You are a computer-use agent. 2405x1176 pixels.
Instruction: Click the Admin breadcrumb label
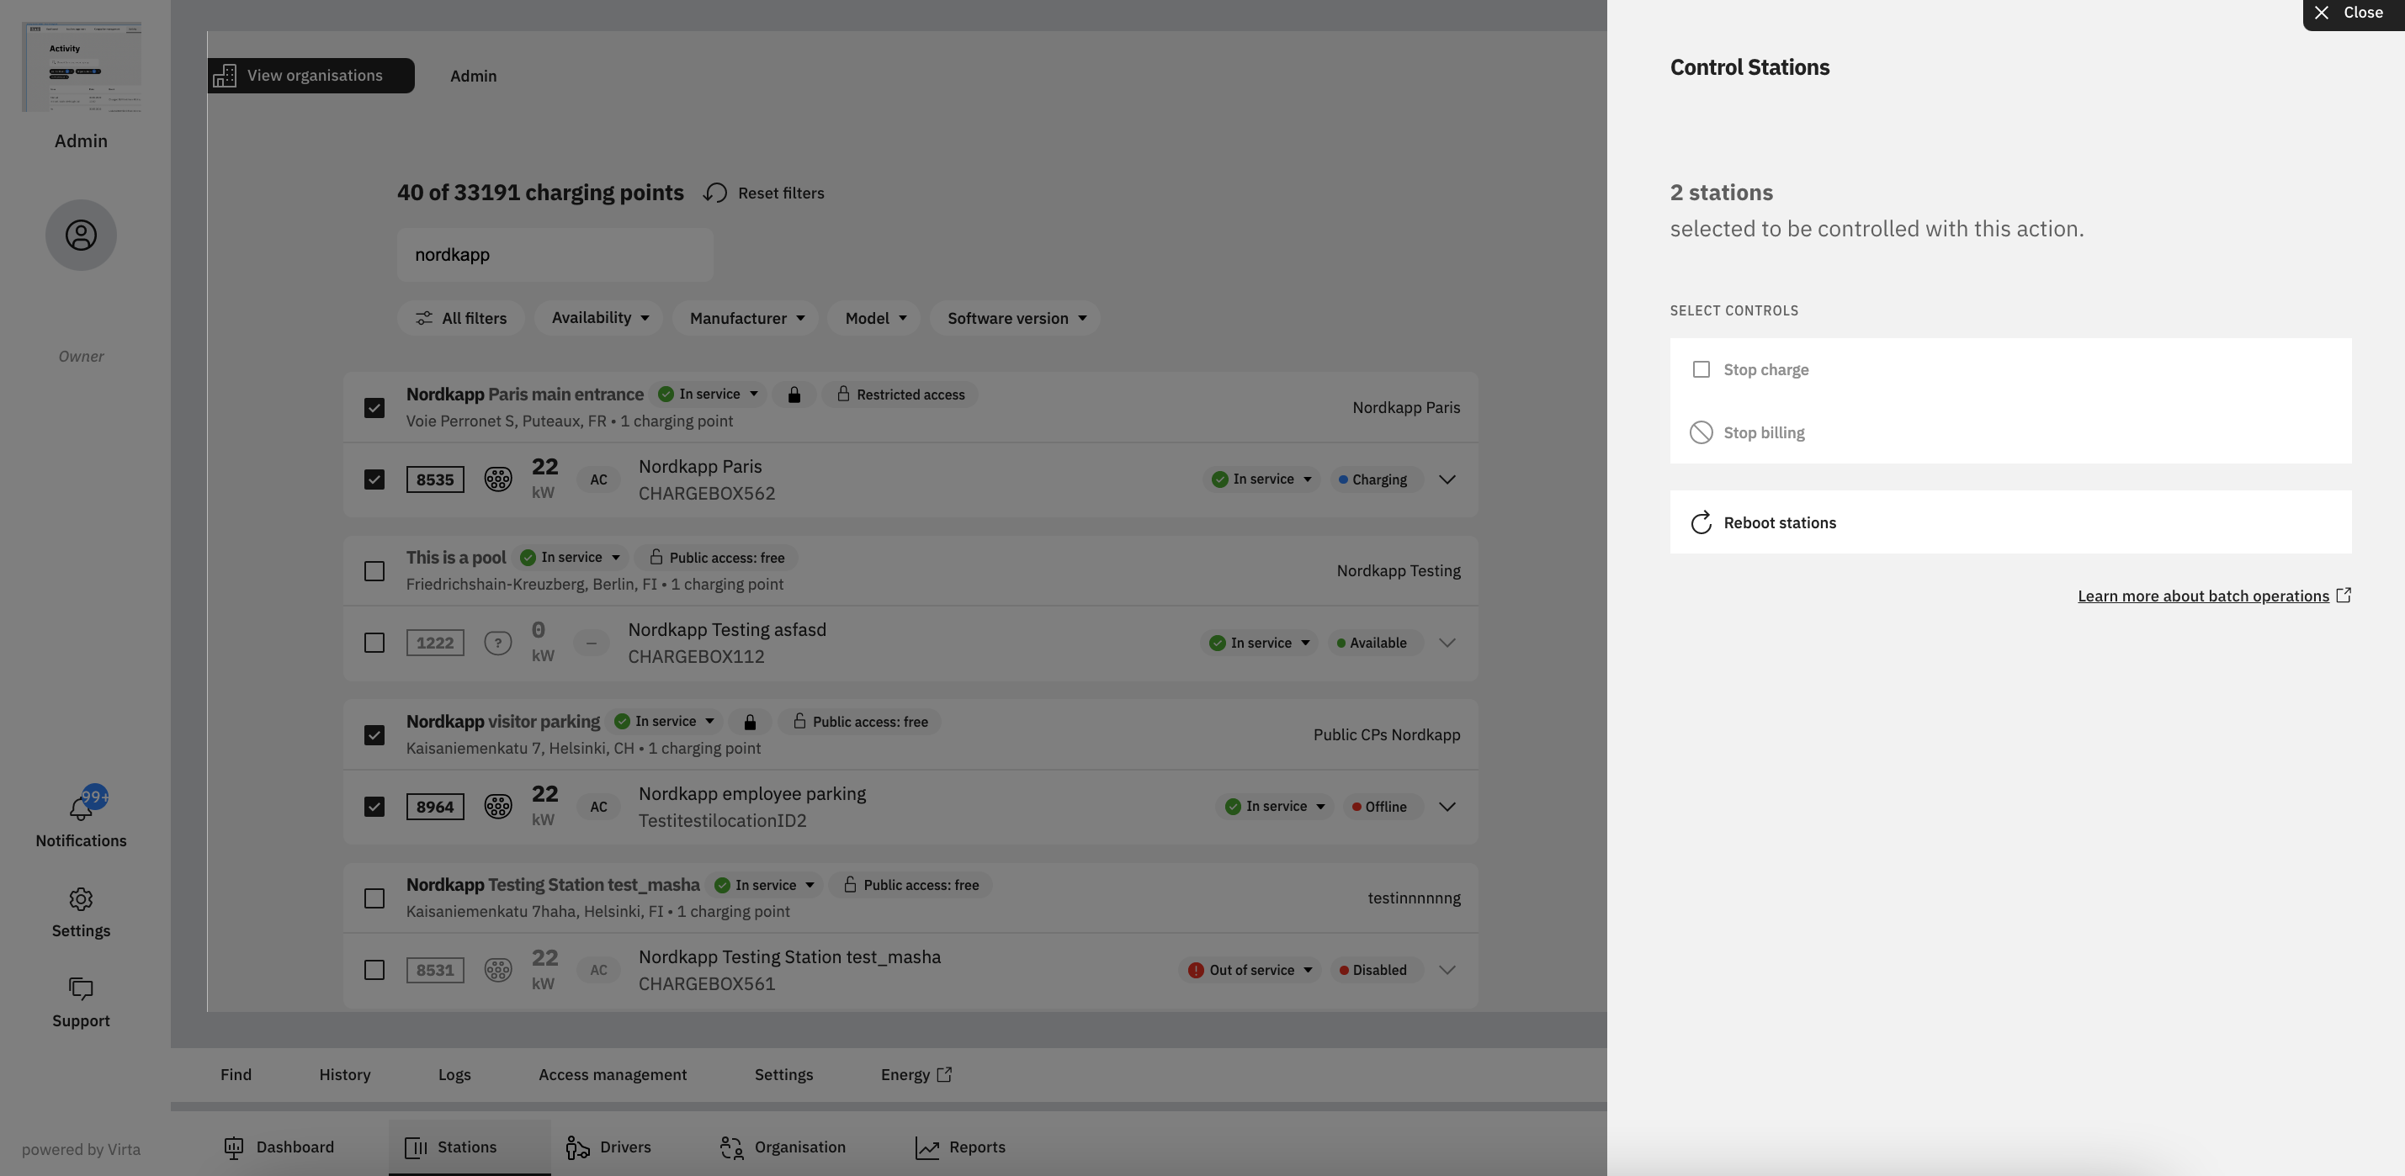pos(474,77)
